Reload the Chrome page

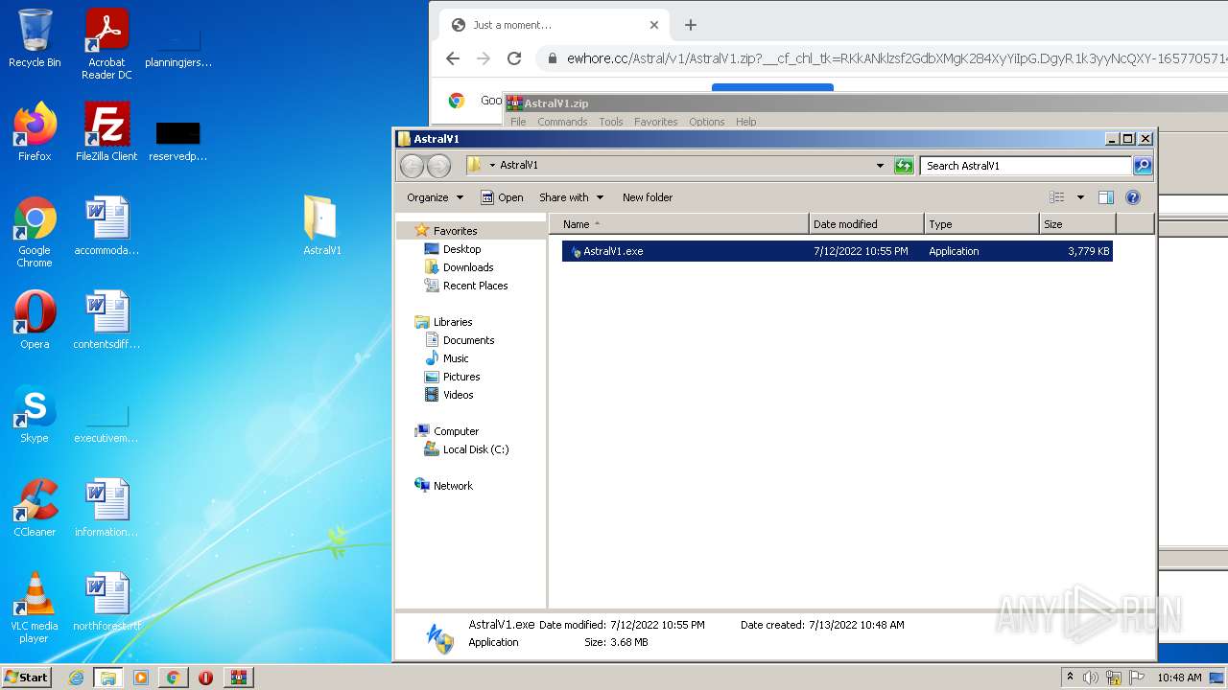tap(514, 58)
